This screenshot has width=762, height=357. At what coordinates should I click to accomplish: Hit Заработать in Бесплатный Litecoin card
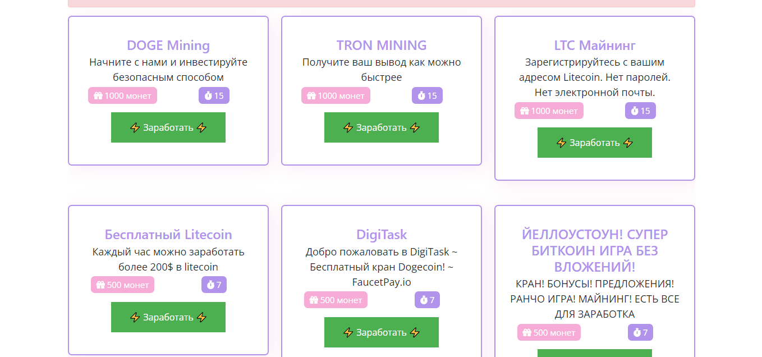[x=168, y=317]
